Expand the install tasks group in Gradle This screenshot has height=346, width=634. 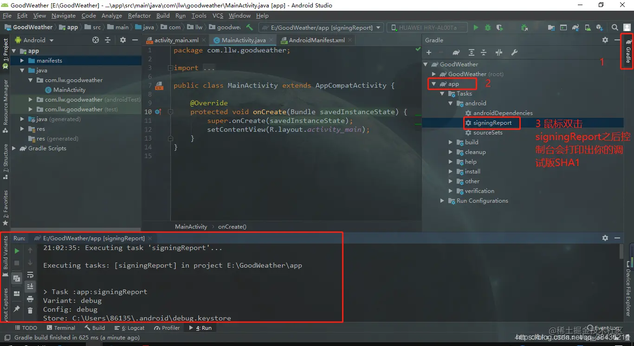pos(450,171)
